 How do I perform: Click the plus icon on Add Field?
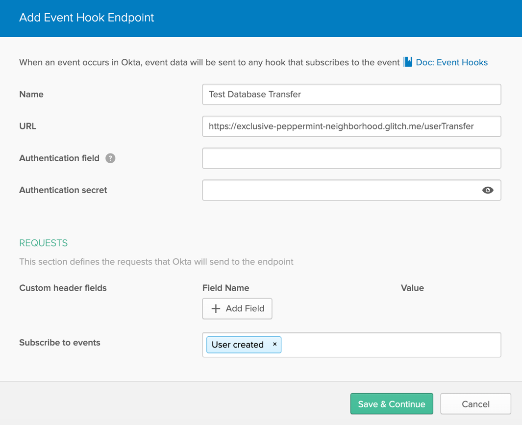[216, 308]
